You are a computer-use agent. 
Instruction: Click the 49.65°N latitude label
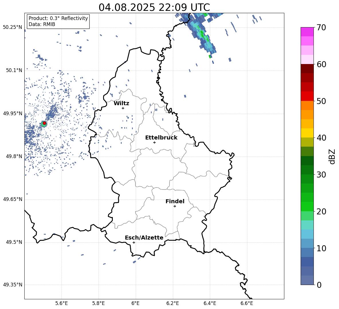tap(13, 199)
